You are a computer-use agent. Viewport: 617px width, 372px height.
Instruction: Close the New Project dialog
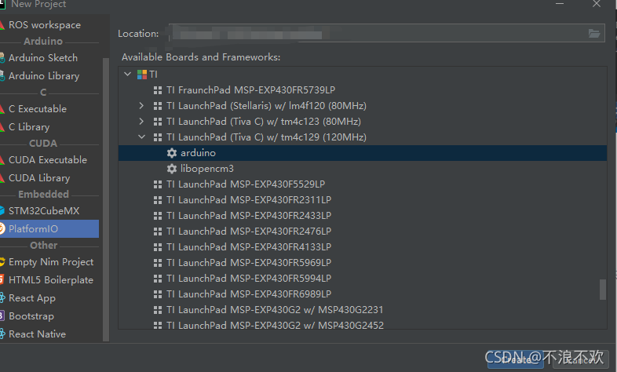click(x=597, y=4)
